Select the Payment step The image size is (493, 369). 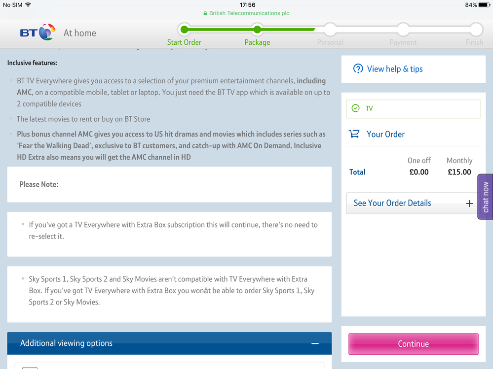pos(403,42)
